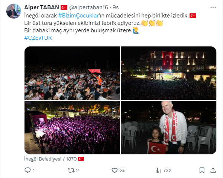223x178 pixels.
Task: Open photo of man with girl holding flag
Action: [168, 127]
